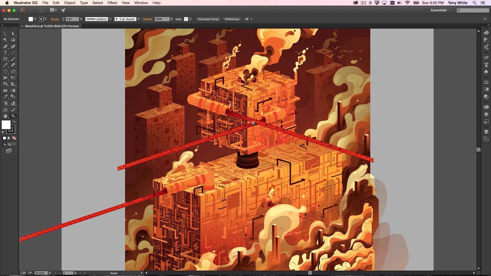The width and height of the screenshot is (491, 276).
Task: Open the Artboards panel icon
Action: pos(486,139)
